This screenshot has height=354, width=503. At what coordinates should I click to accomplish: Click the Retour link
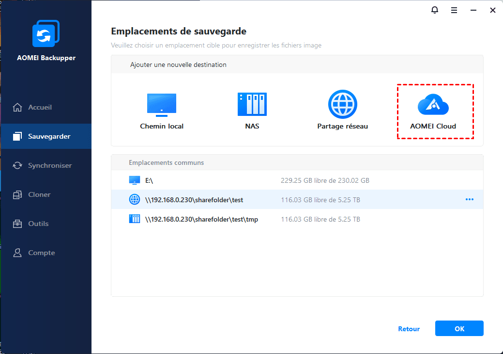pyautogui.click(x=409, y=329)
